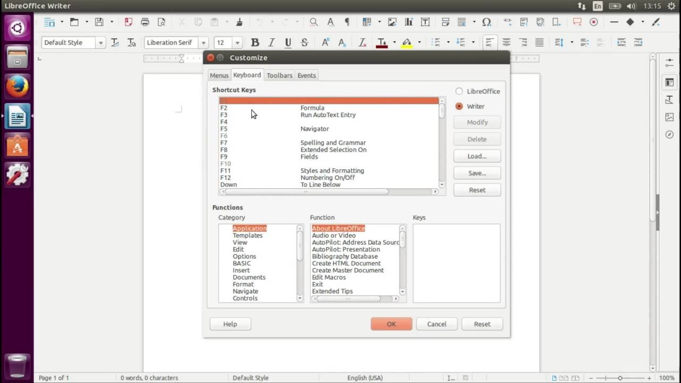
Task: Open the sidebar Gallery icon
Action: pos(669,117)
